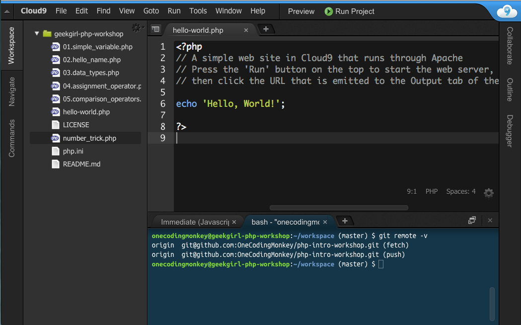Click line number 1 in gutter
Image resolution: width=521 pixels, height=325 pixels.
click(162, 47)
